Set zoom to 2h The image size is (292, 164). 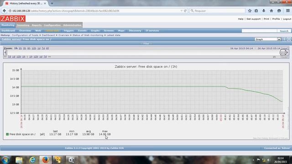tap(20, 48)
